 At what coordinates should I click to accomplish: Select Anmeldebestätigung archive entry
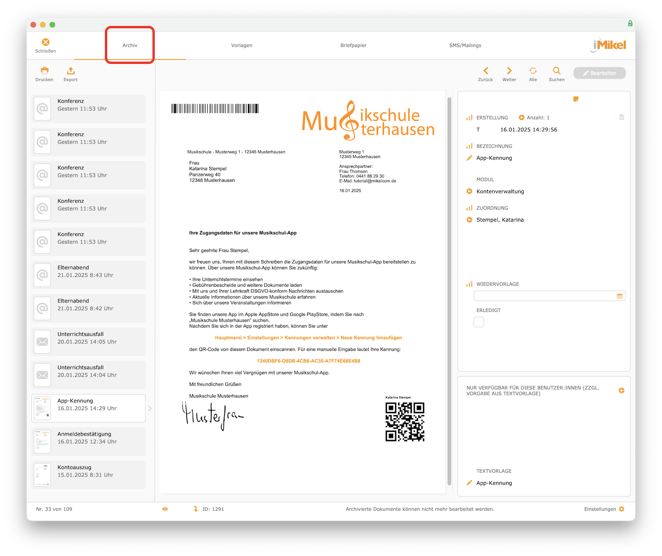pos(88,441)
